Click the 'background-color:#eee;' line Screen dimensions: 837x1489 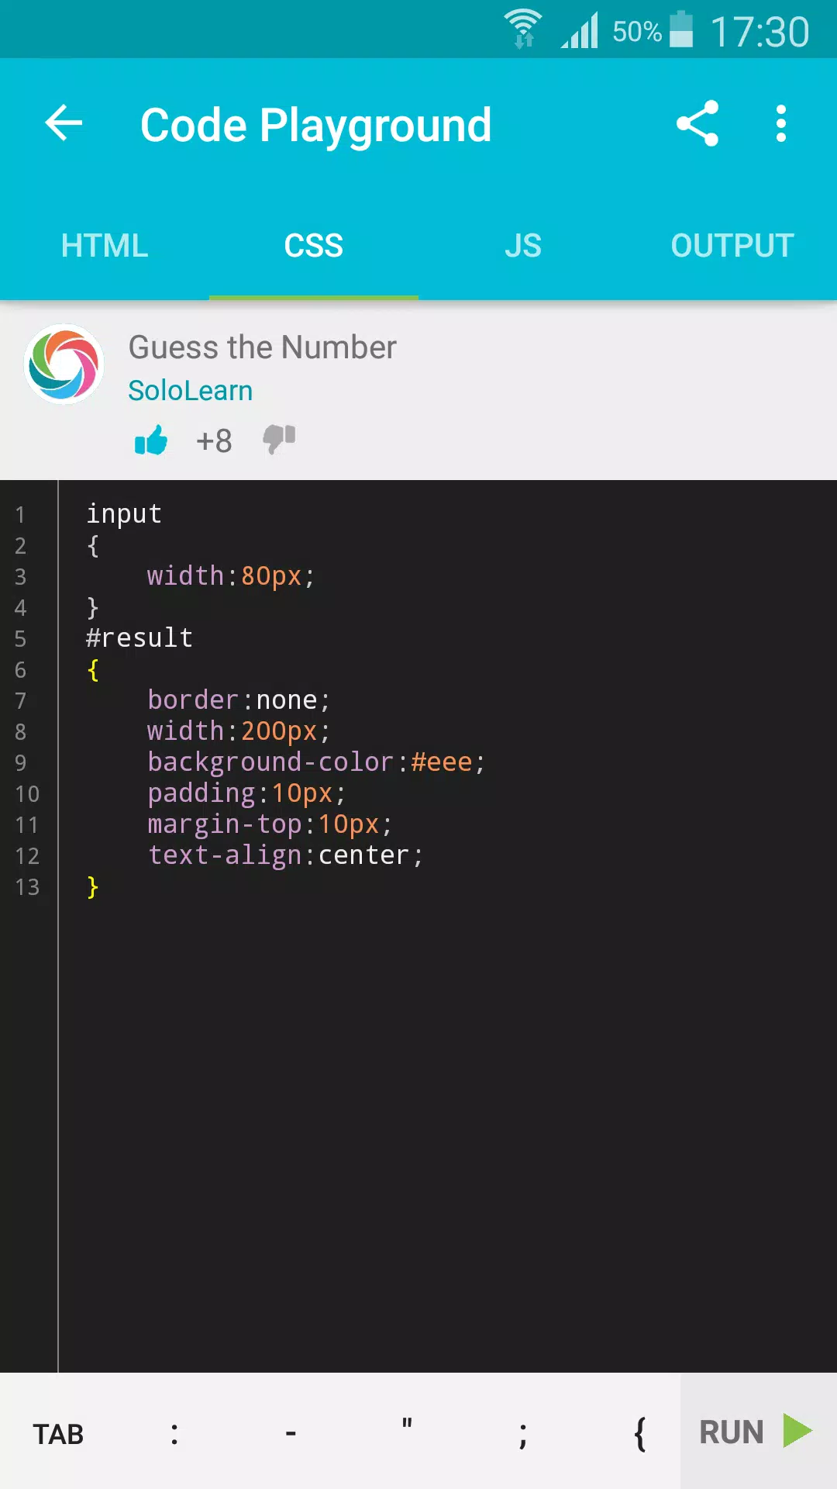pos(317,762)
